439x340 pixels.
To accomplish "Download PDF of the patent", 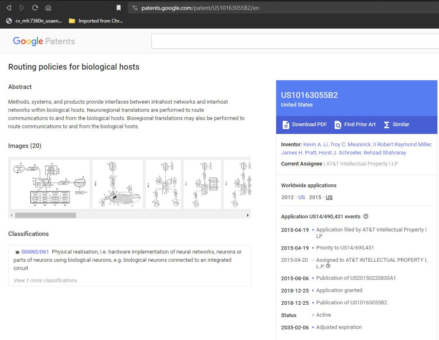I will click(x=304, y=125).
